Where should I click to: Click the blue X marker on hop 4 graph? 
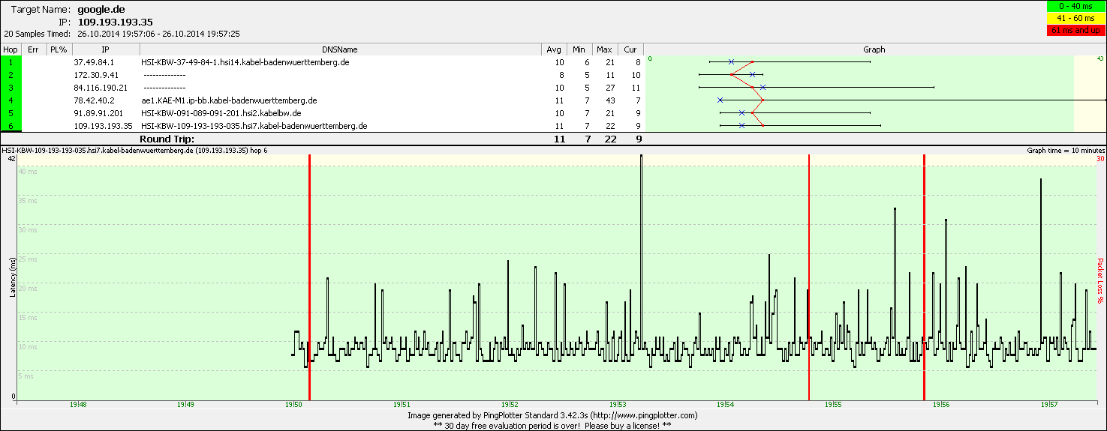coord(720,100)
